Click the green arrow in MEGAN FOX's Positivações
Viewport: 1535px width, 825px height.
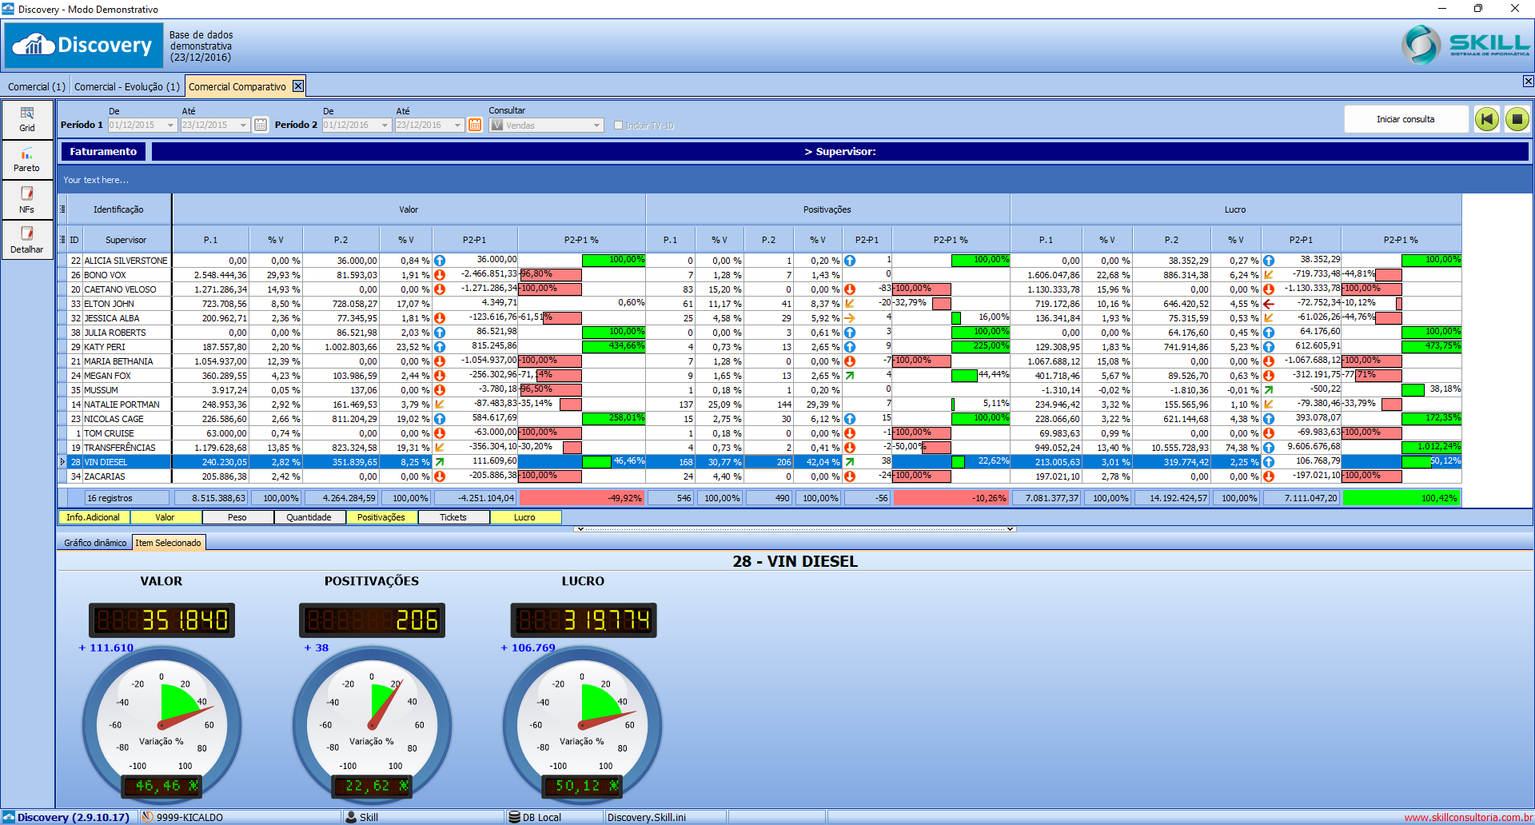[850, 376]
